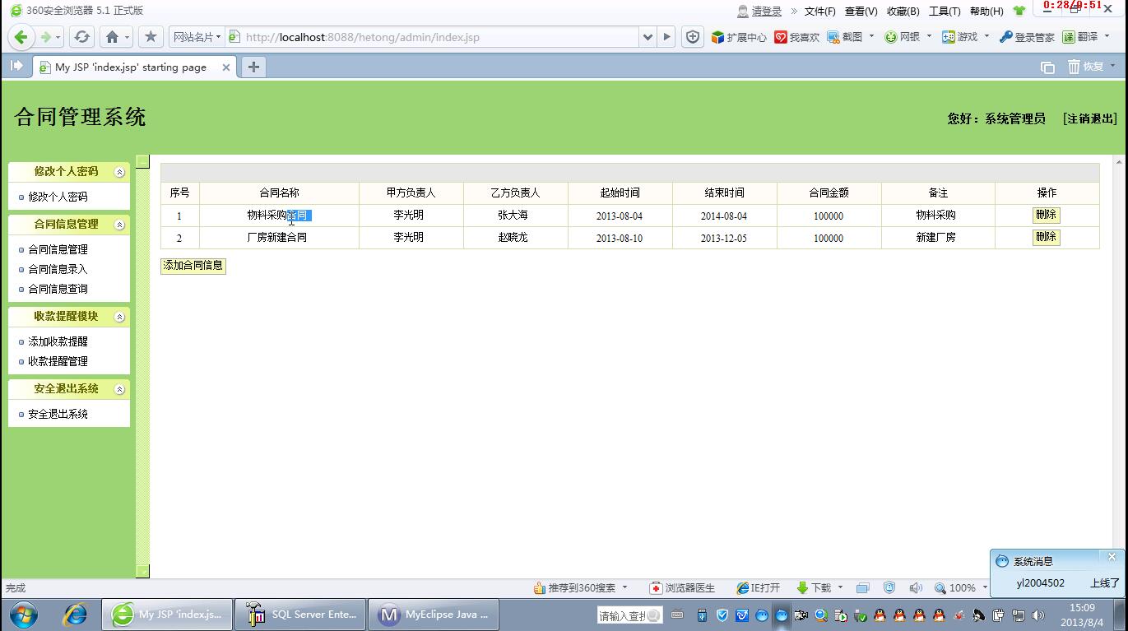Image resolution: width=1128 pixels, height=631 pixels.
Task: Open 浏览器医生 browser doctor
Action: tap(682, 588)
